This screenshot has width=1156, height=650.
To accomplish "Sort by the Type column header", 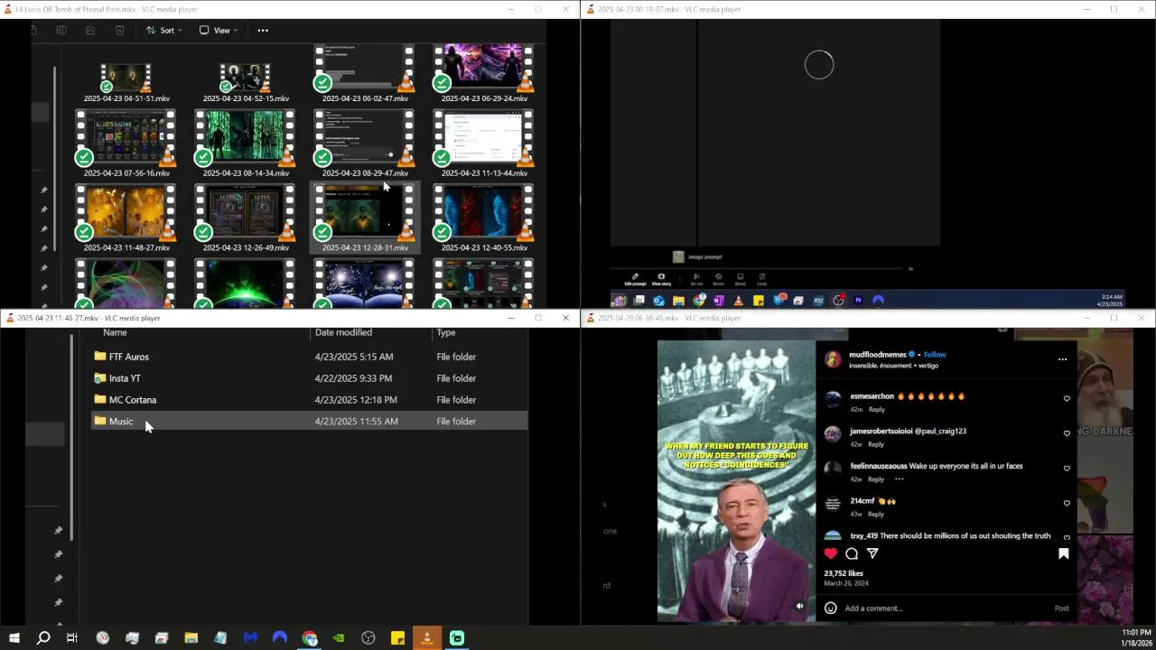I will tap(446, 332).
